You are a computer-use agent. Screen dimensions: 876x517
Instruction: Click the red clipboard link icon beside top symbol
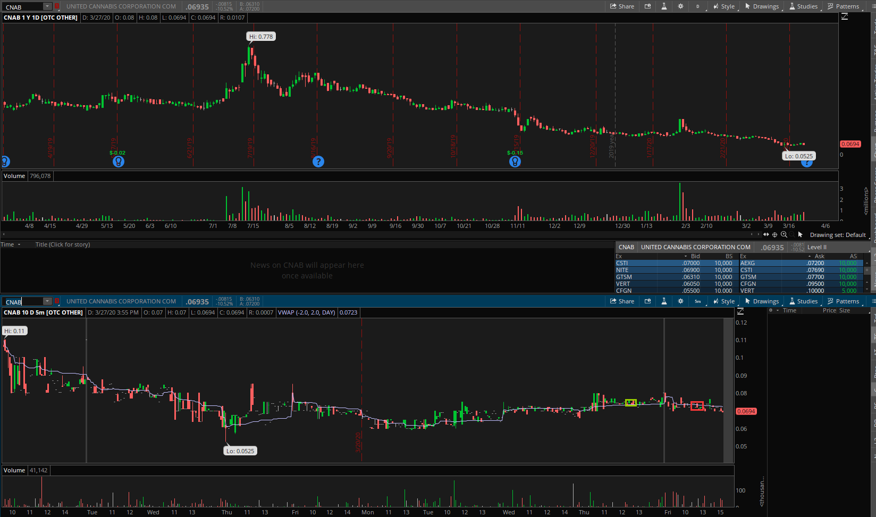[57, 6]
